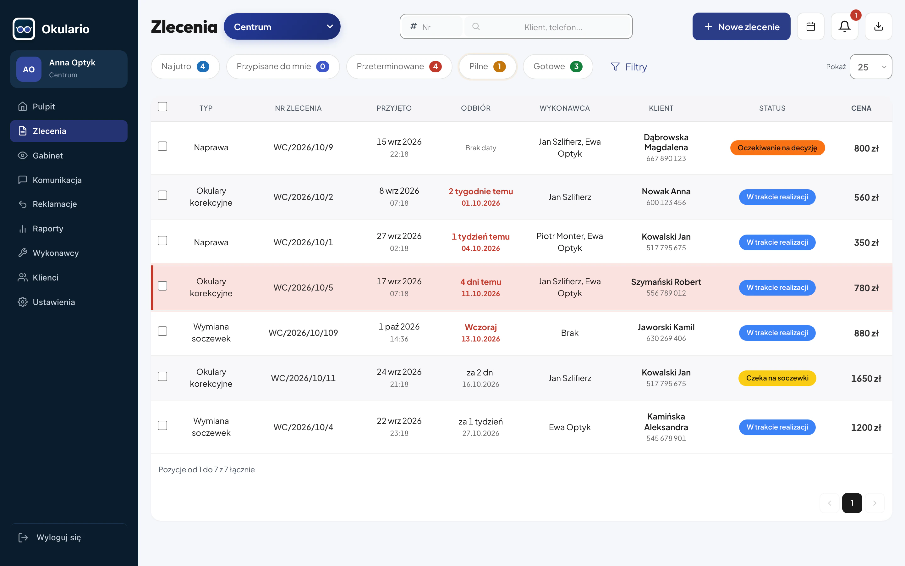Select checkbox for order WC/2026/10/9

(162, 146)
